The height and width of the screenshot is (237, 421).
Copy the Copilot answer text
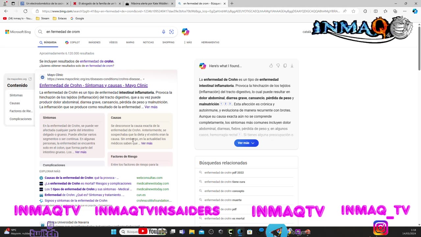285,66
